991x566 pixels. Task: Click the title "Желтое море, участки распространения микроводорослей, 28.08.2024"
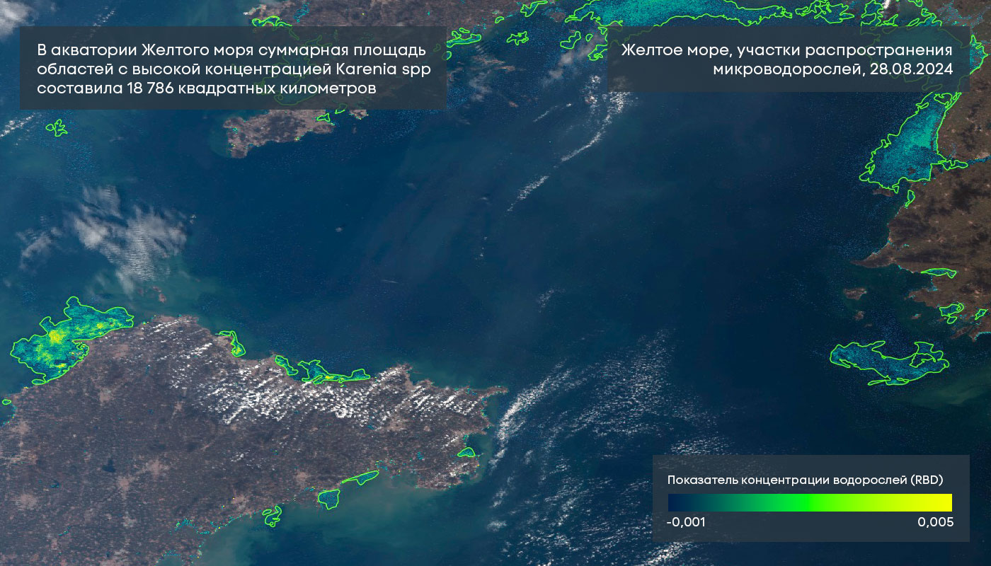click(786, 60)
